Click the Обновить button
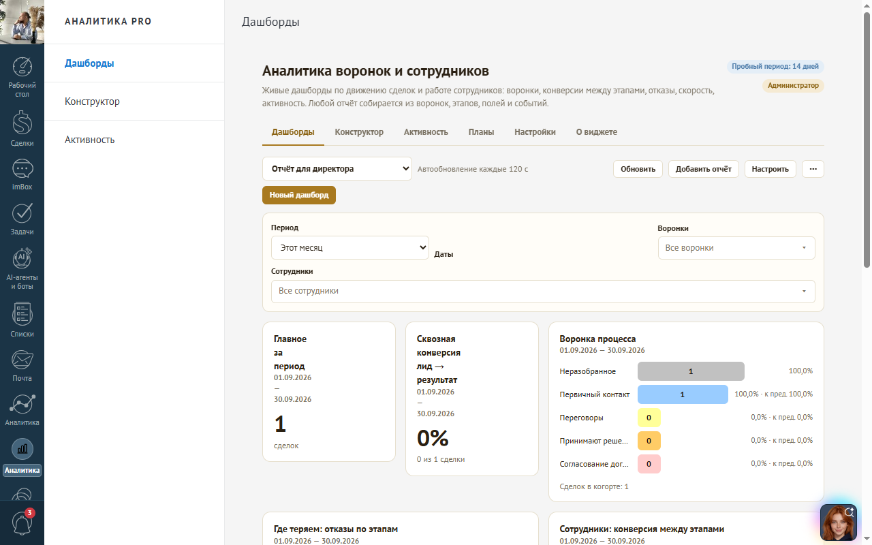This screenshot has width=872, height=545. pyautogui.click(x=638, y=169)
